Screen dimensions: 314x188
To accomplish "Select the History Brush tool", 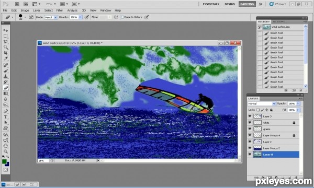I will pos(6,82).
